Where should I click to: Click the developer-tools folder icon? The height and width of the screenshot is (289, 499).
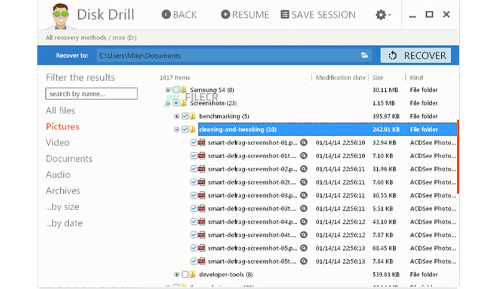tap(193, 274)
